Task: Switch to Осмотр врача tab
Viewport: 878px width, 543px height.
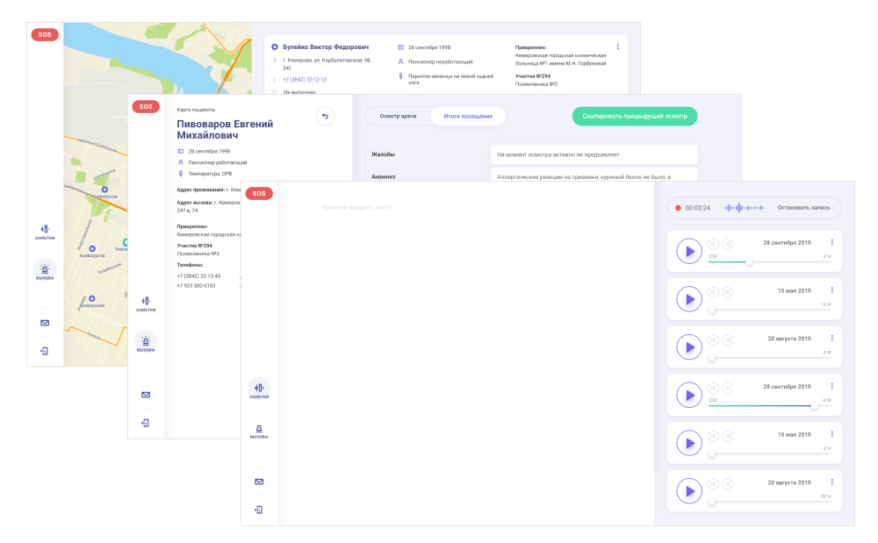Action: (x=398, y=117)
